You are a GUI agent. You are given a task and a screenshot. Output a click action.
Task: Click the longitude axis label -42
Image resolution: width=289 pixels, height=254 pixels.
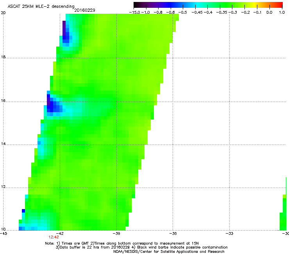pyautogui.click(x=60, y=234)
